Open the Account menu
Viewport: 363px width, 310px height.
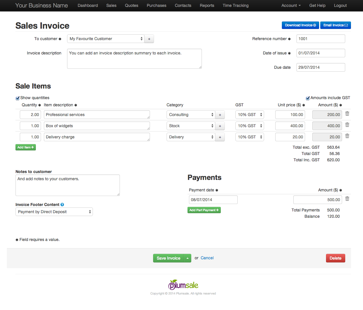[x=291, y=5]
